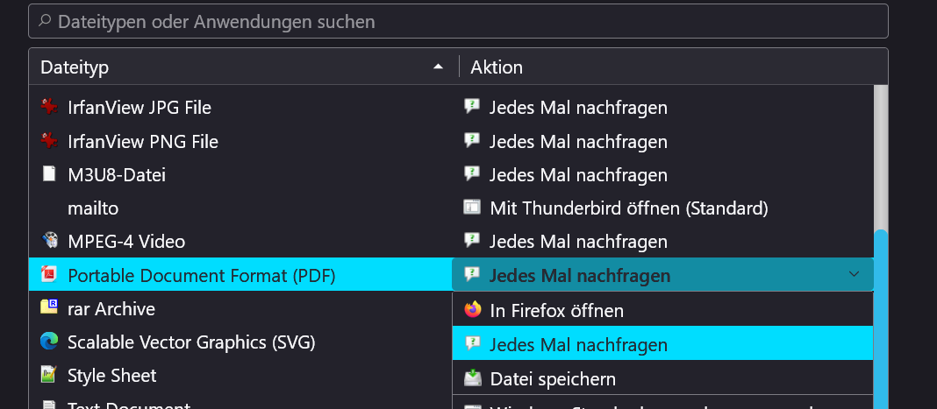Viewport: 937px width, 409px height.
Task: Click the Scalable Vector Graphics Edge icon
Action: (49, 342)
